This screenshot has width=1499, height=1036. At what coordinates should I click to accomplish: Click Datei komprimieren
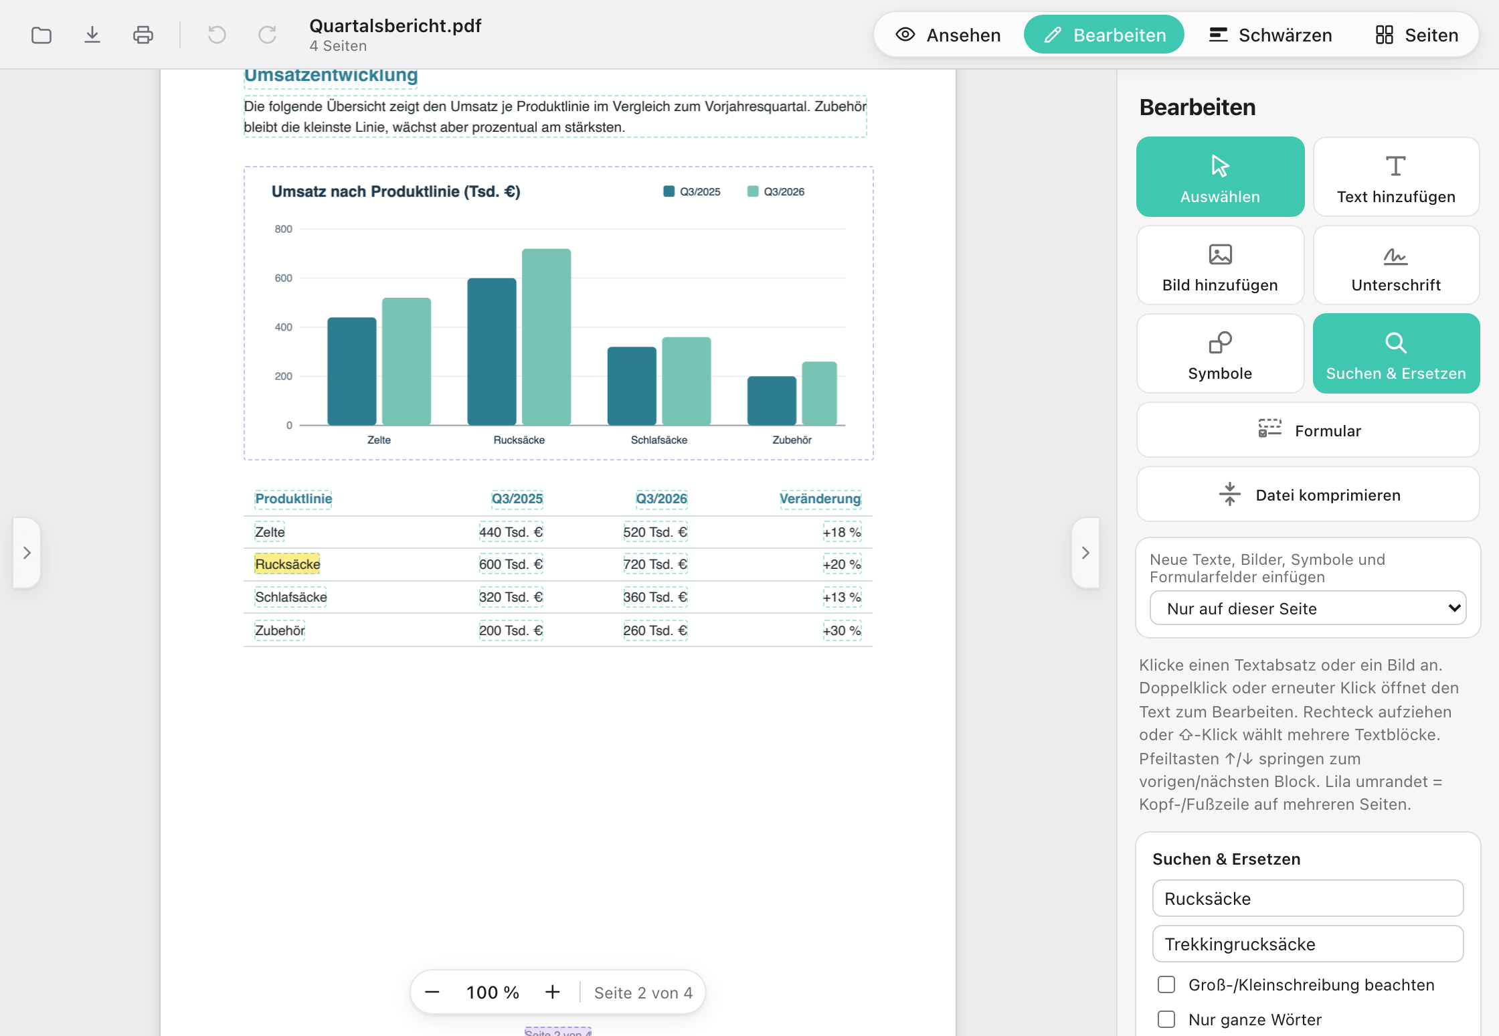(x=1308, y=495)
